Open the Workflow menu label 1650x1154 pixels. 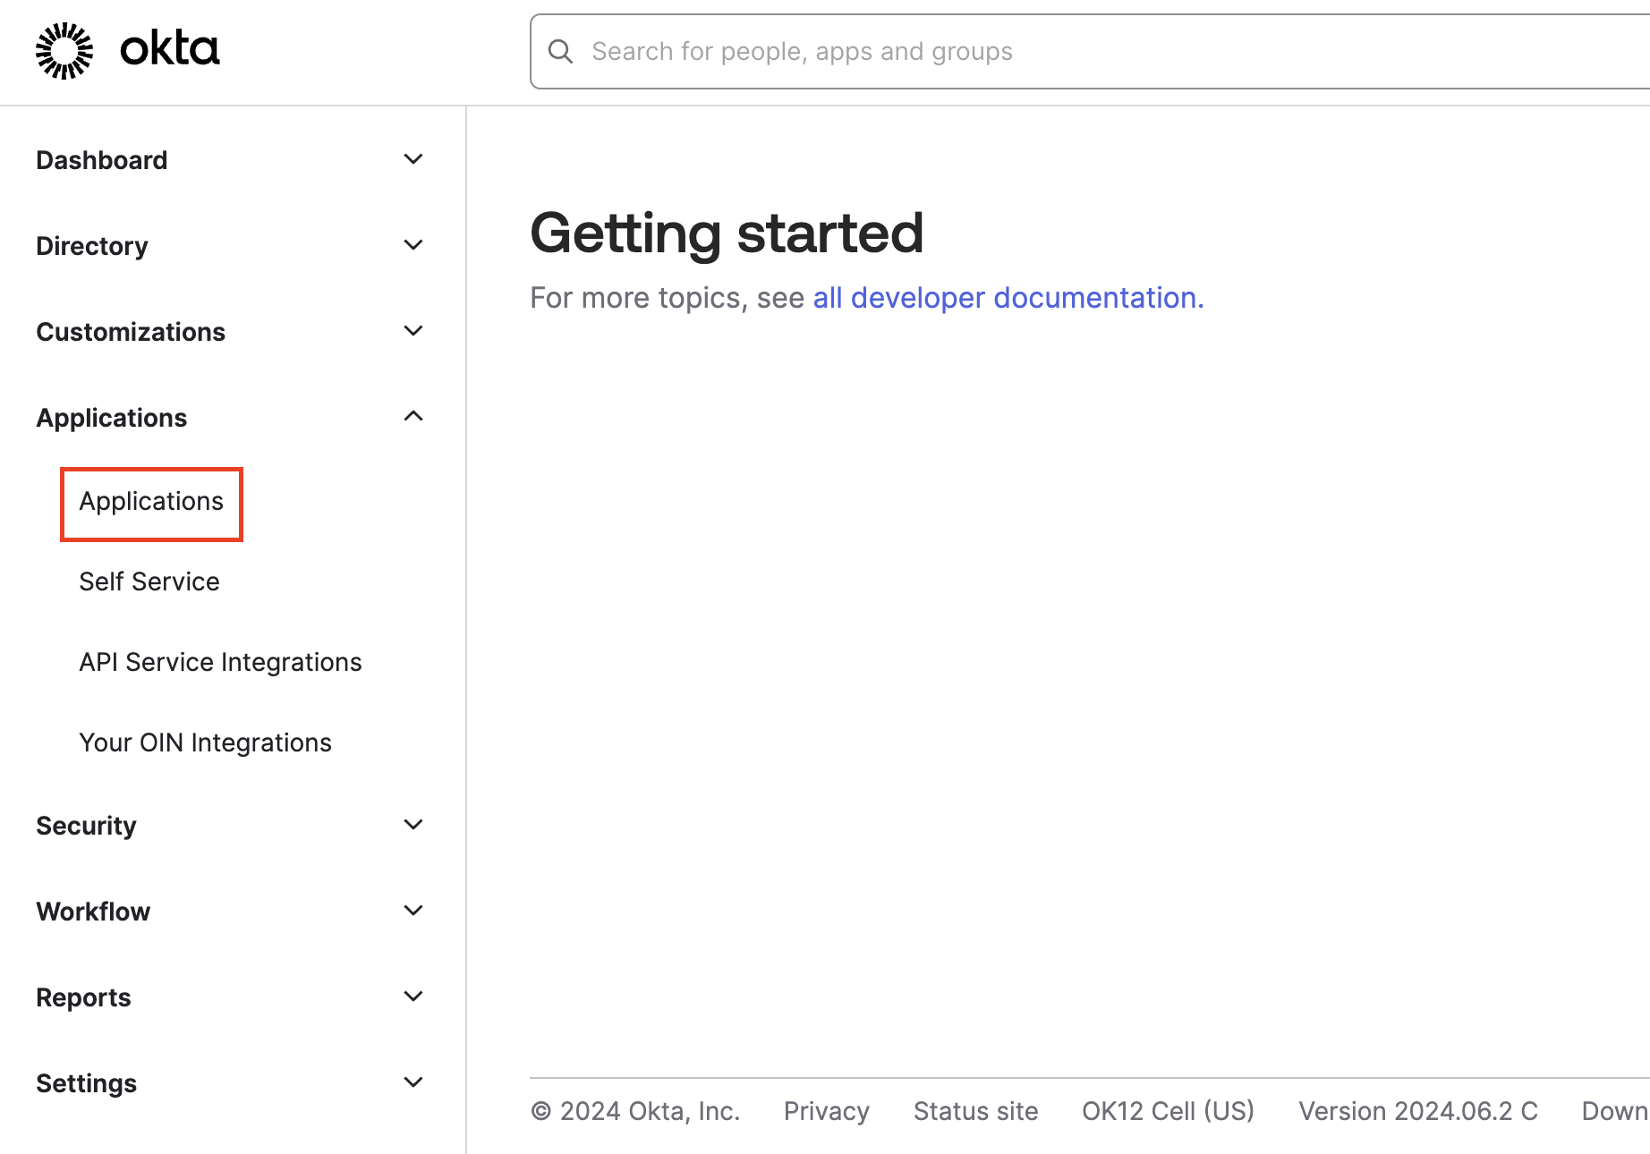tap(93, 912)
